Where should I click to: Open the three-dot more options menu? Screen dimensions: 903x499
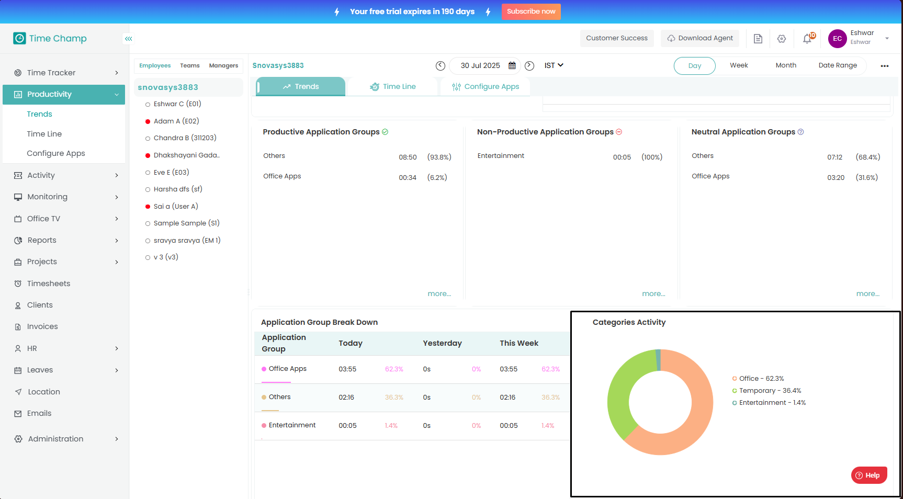pyautogui.click(x=885, y=66)
